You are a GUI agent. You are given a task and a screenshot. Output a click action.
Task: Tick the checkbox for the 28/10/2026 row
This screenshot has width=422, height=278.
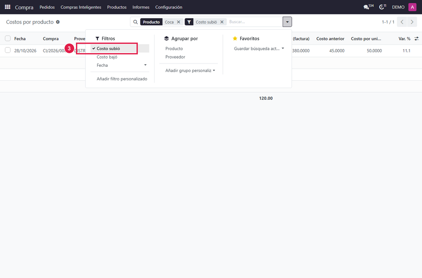[8, 50]
